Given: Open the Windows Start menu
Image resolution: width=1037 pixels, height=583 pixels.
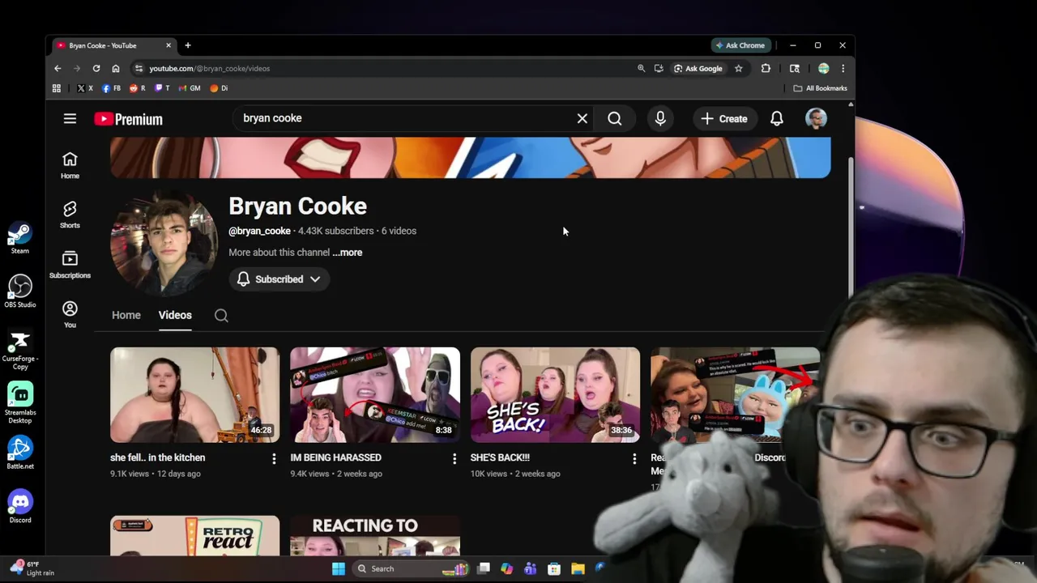Looking at the screenshot, I should pyautogui.click(x=339, y=568).
